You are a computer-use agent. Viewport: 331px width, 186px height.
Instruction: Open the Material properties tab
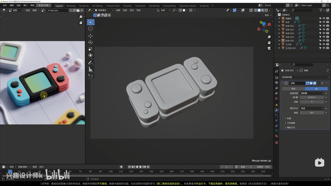pos(276,136)
